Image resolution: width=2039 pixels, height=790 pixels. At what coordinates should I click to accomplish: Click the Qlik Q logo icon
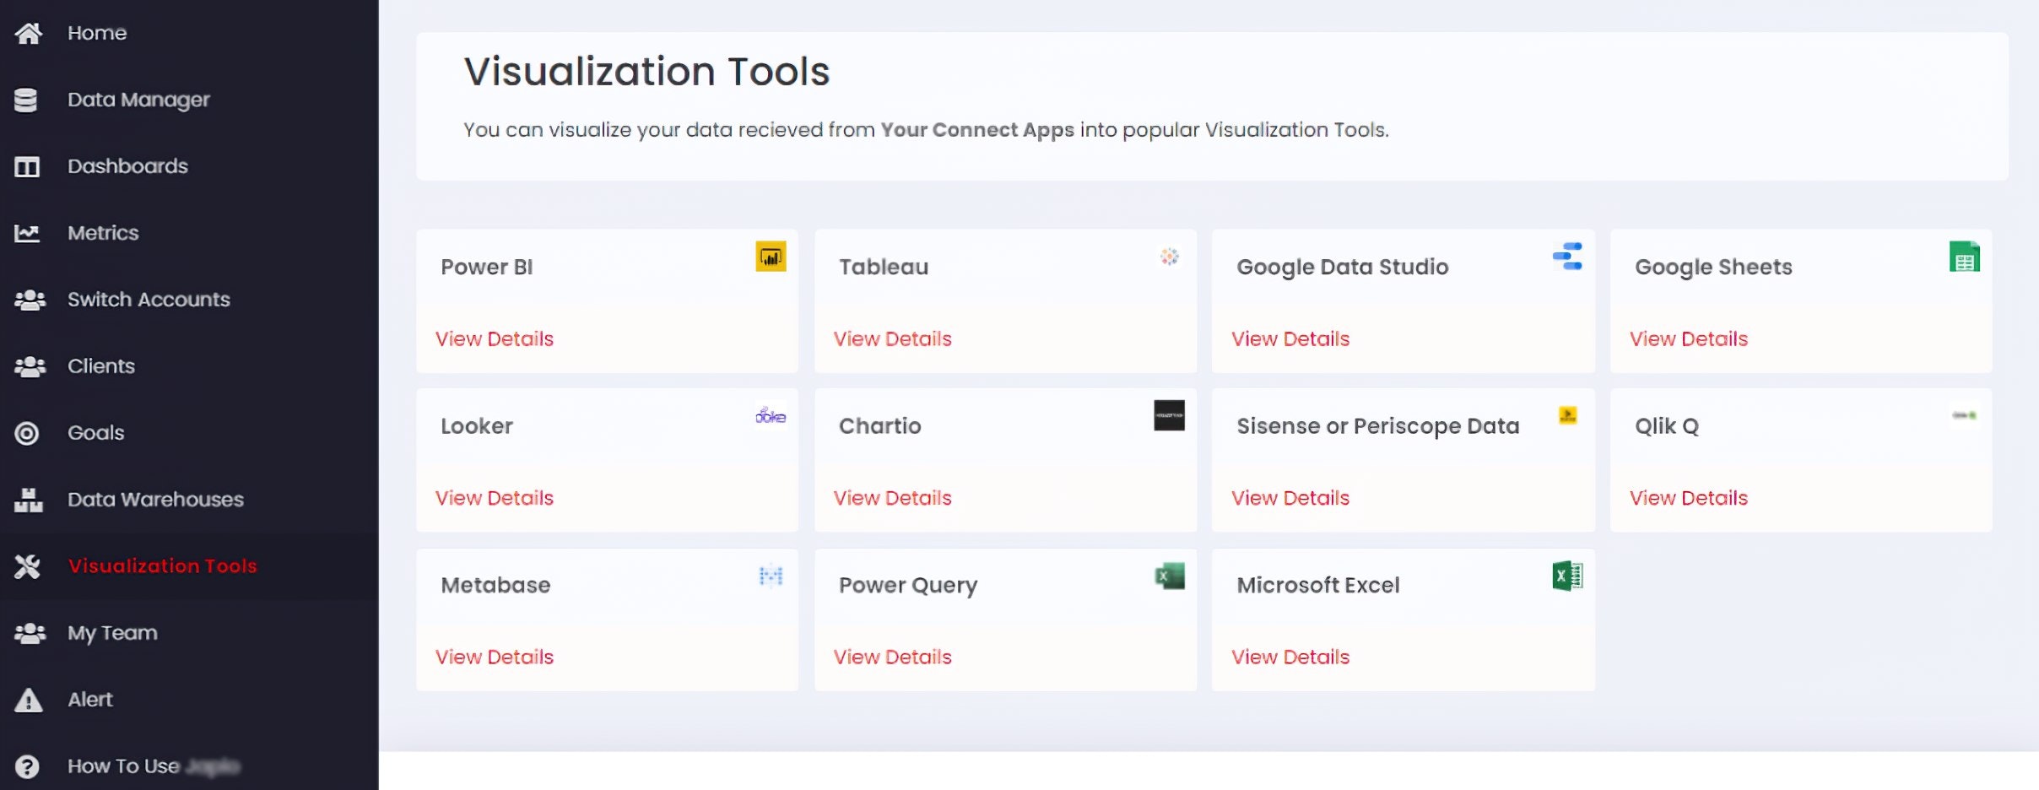click(1965, 415)
